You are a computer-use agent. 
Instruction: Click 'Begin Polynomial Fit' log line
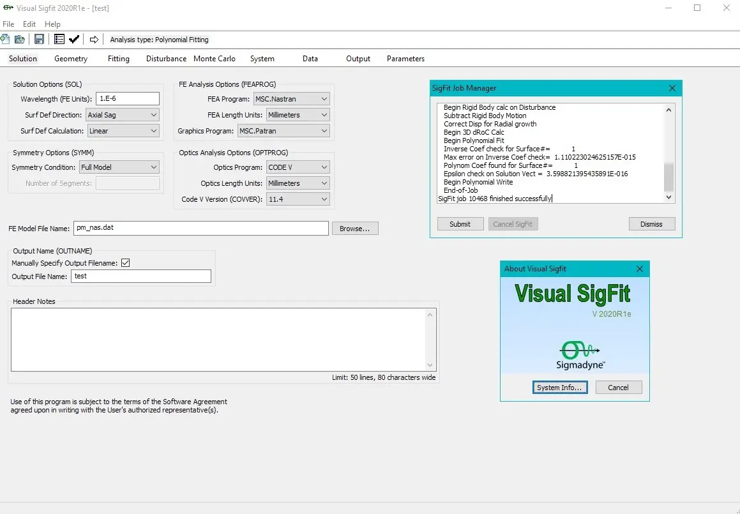[x=474, y=140]
